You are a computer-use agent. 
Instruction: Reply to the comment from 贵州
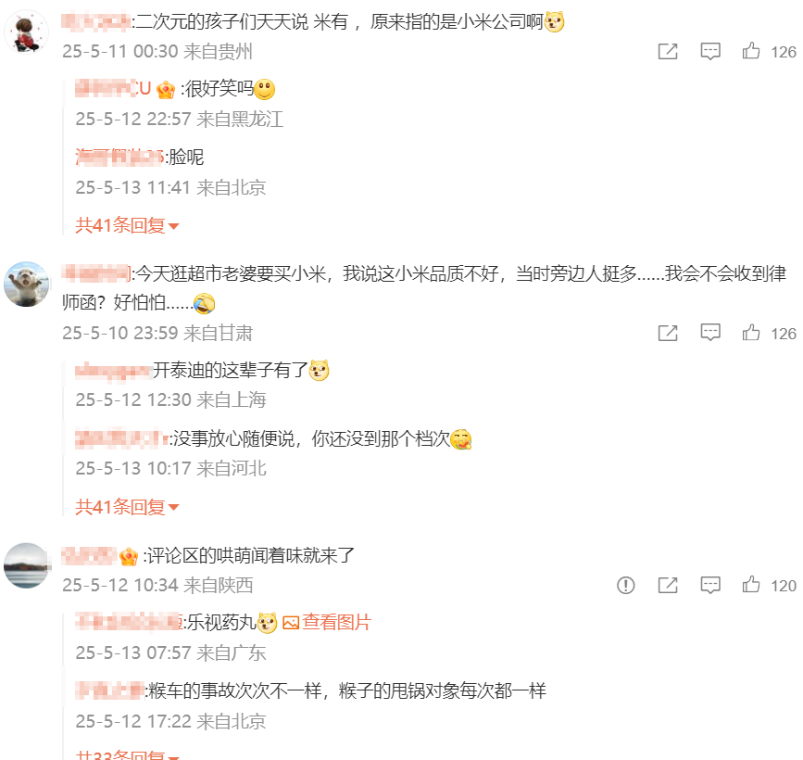710,51
